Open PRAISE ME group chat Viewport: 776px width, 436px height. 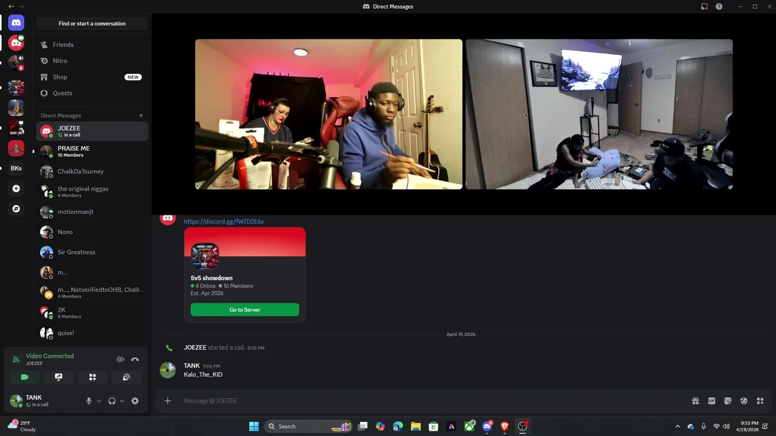point(92,151)
